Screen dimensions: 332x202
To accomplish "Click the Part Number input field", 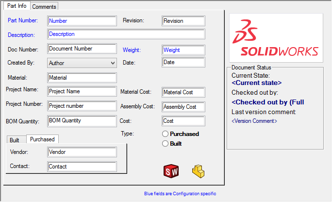I will click(x=82, y=21).
